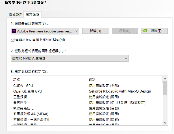The image size is (174, 134).
Task: Click the NVIDIA logo on the 還原 button
Action: (x=145, y=31)
